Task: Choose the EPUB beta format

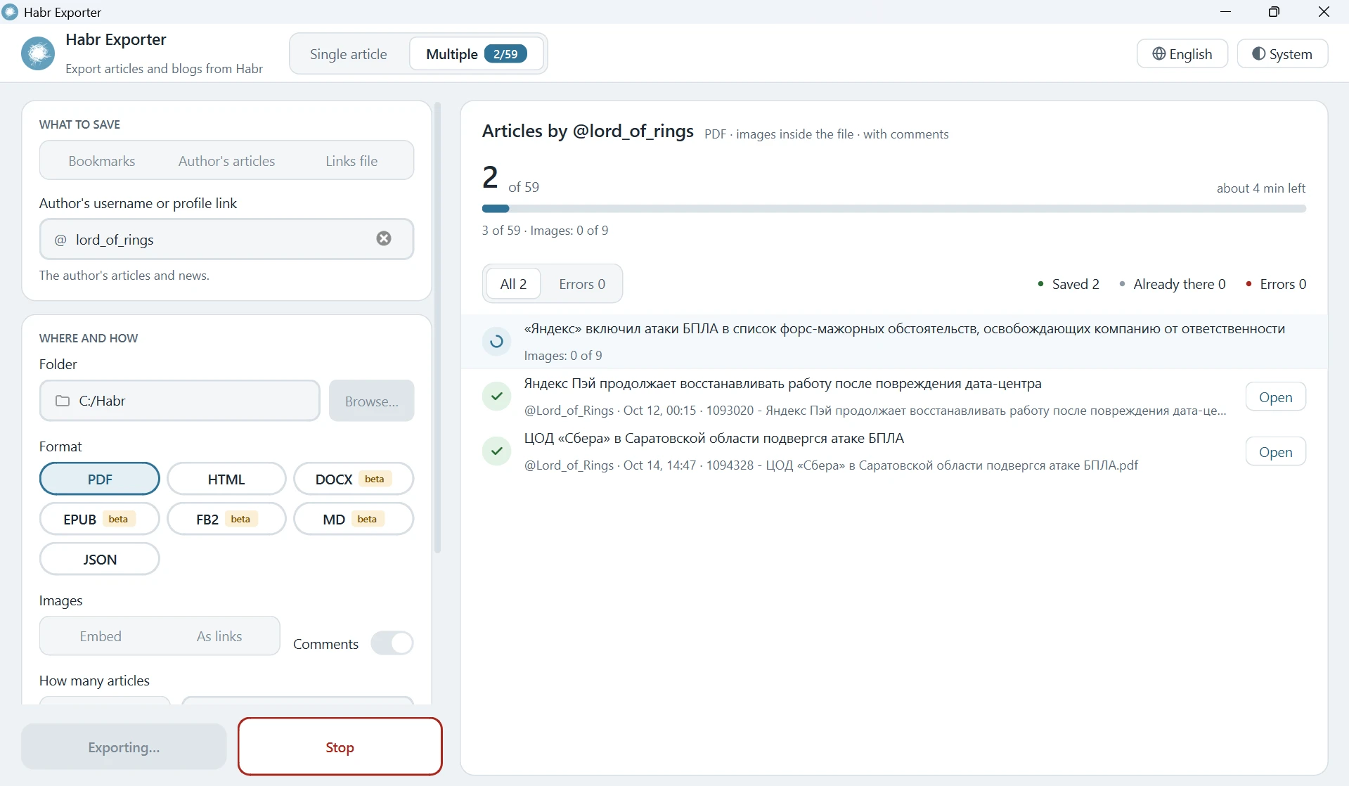Action: 100,519
